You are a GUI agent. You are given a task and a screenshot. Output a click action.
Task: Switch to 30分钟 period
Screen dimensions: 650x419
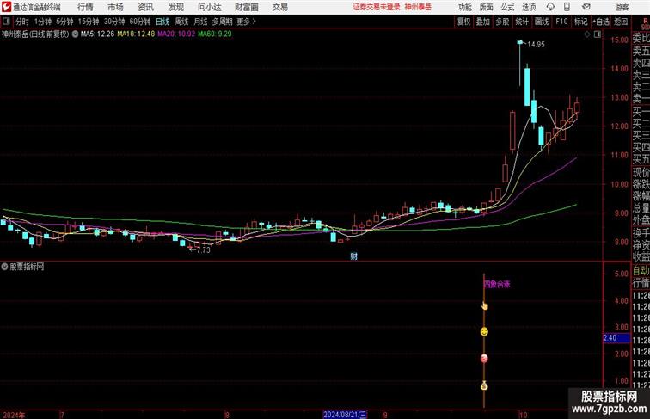tap(114, 22)
